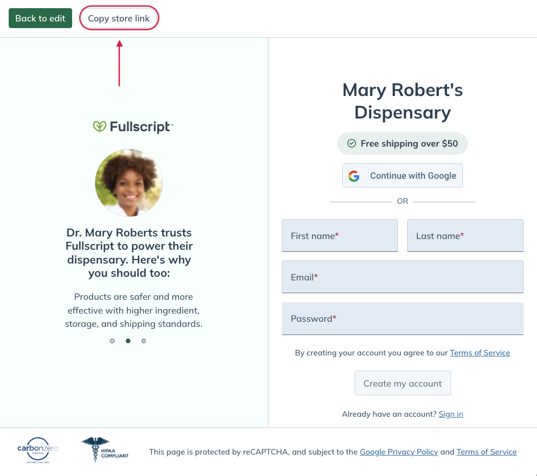Click the 'Dr. Mary Roberts trusts Fullscript' heading

point(129,253)
